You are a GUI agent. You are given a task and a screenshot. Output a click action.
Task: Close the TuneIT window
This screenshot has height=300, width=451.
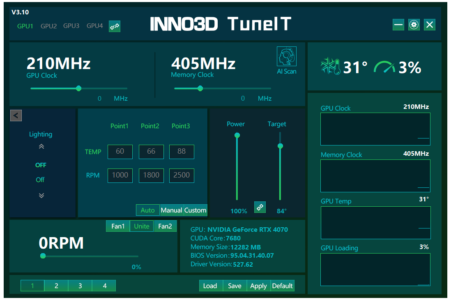429,25
